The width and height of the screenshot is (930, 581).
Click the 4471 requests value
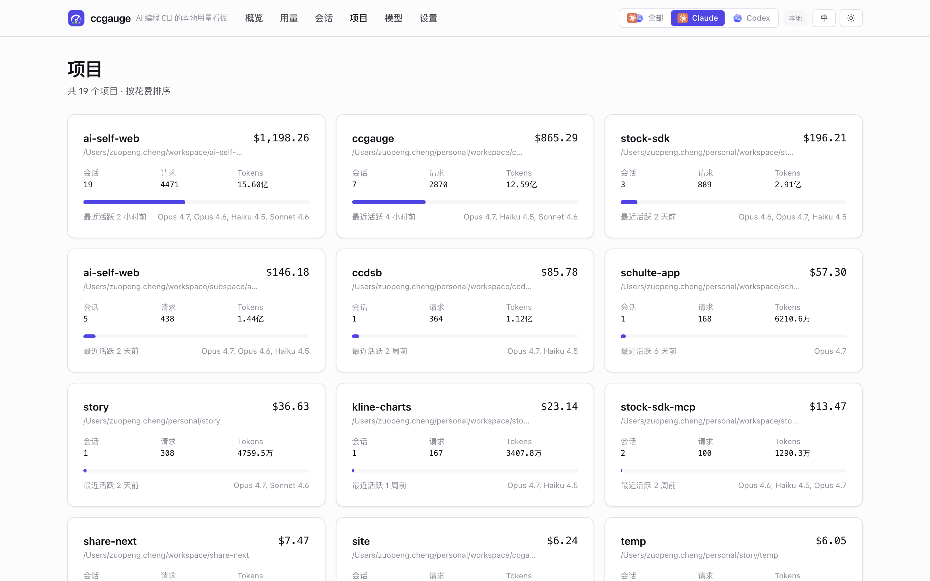(x=170, y=184)
